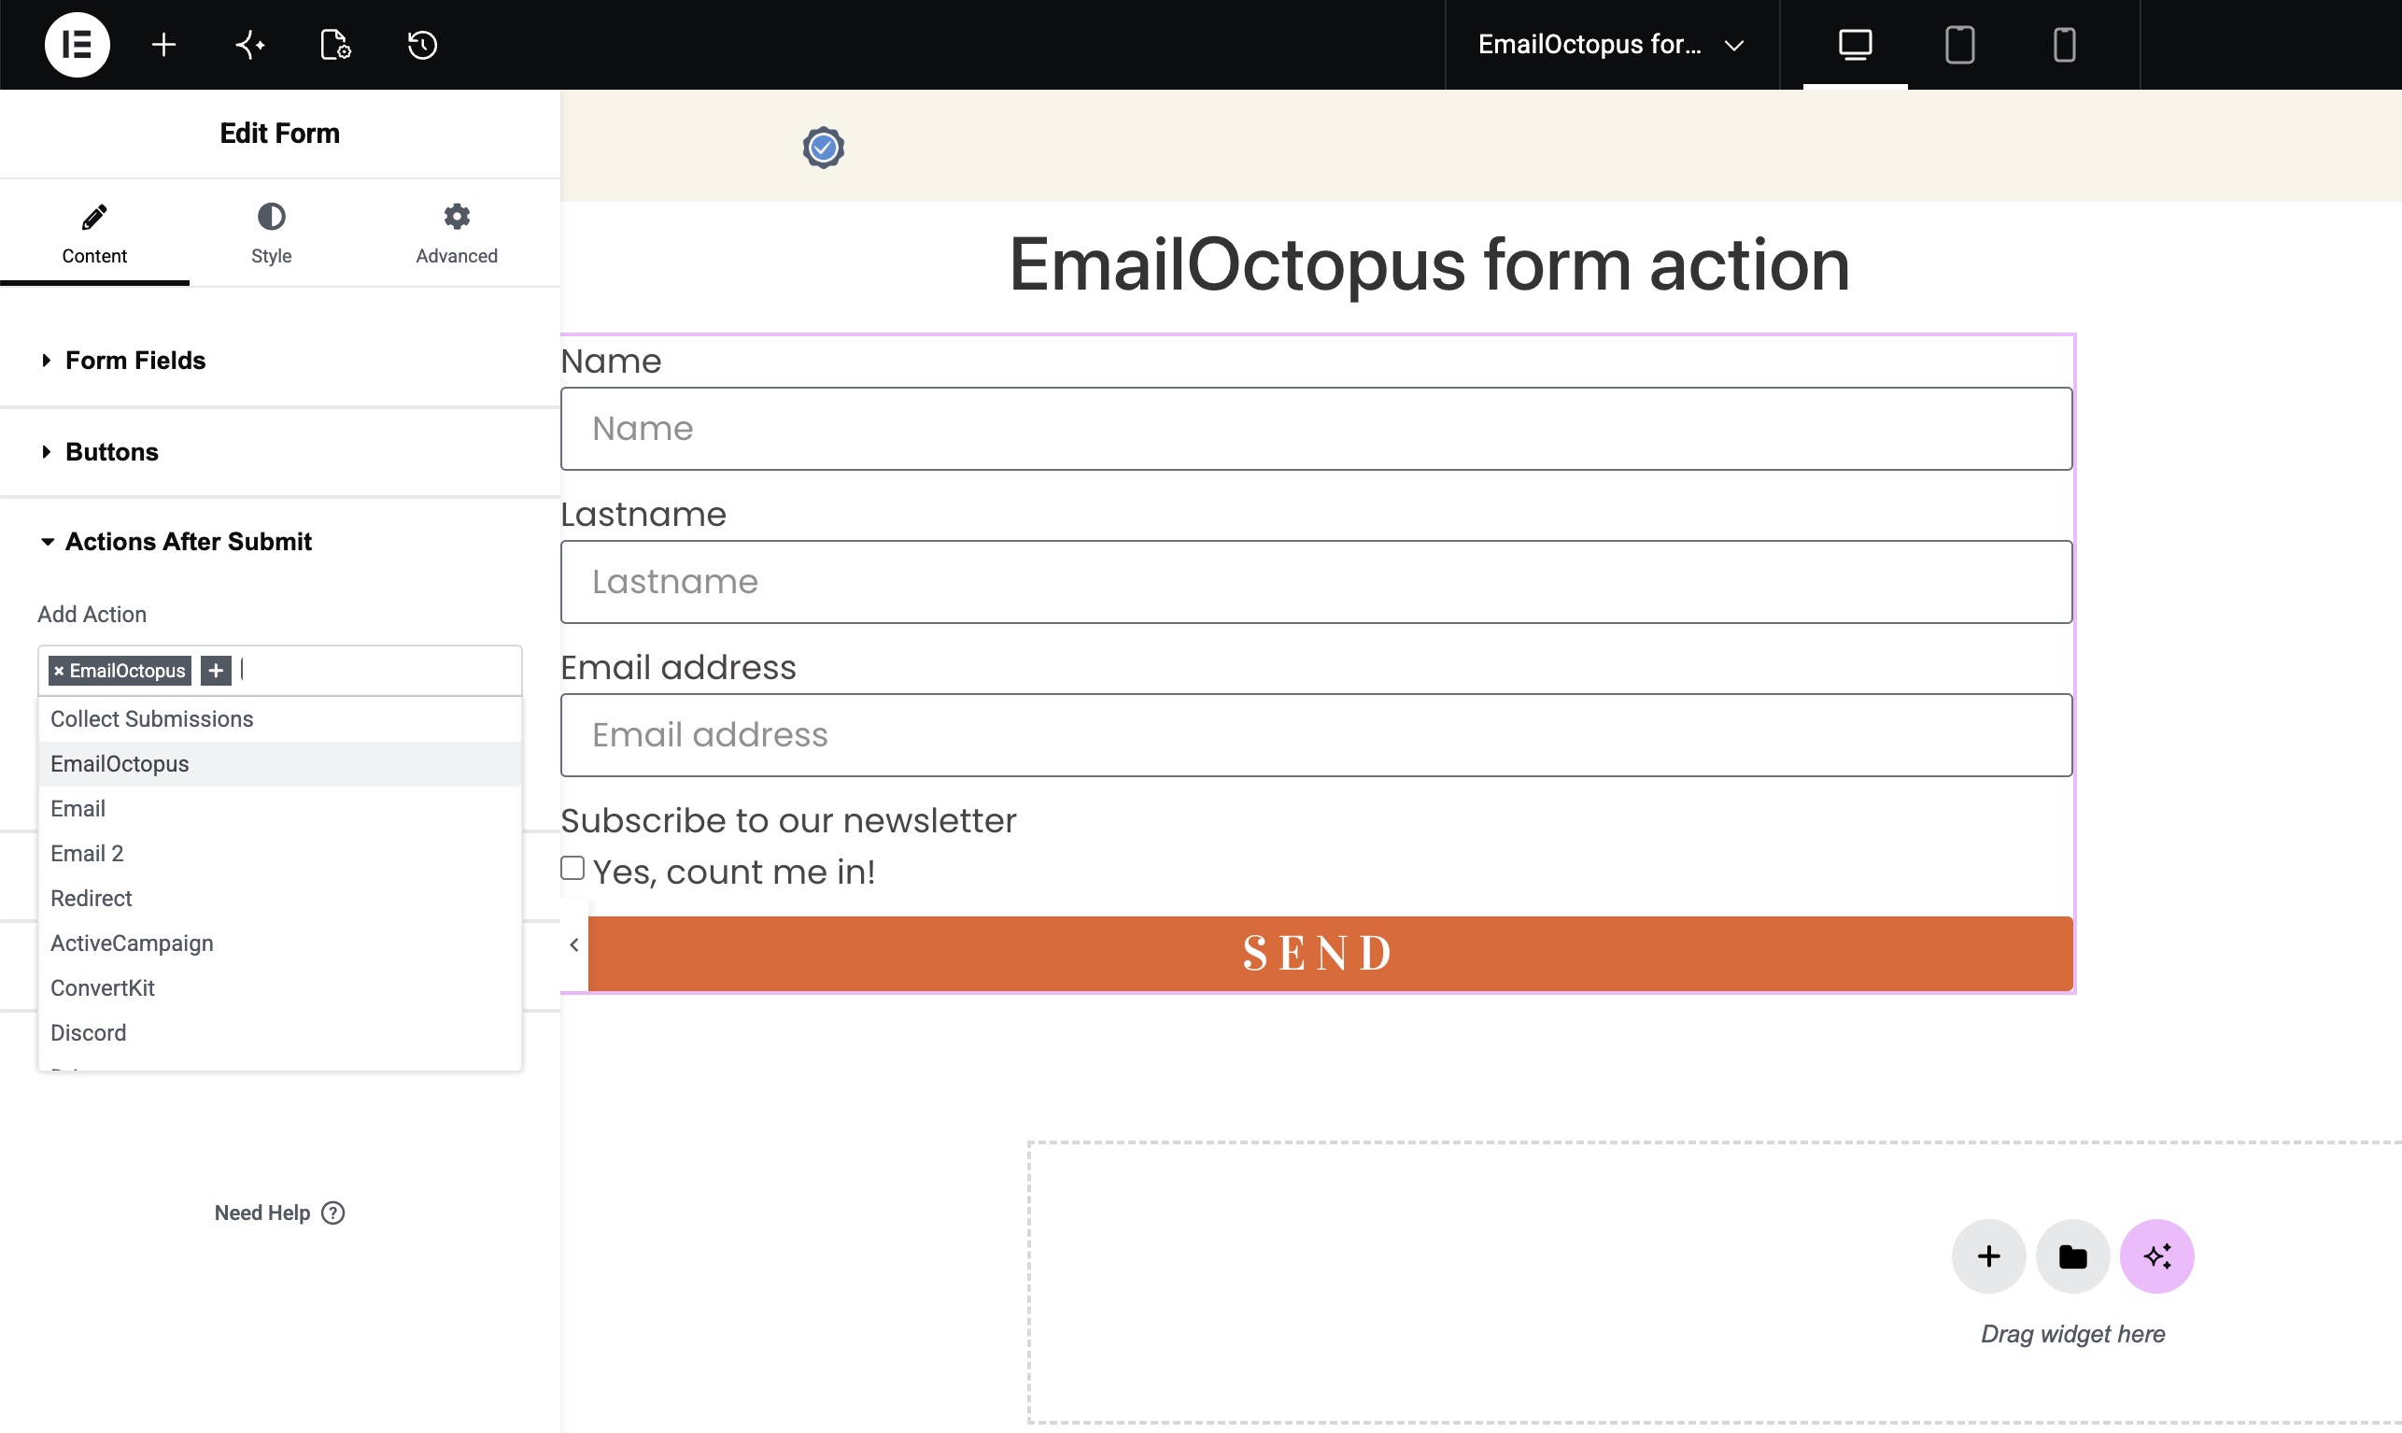Select the Discord action option
The height and width of the screenshot is (1433, 2402).
coord(280,1033)
